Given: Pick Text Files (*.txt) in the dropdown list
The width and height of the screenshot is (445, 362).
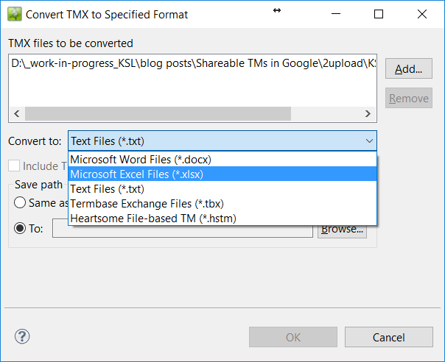Looking at the screenshot, I should pos(222,189).
